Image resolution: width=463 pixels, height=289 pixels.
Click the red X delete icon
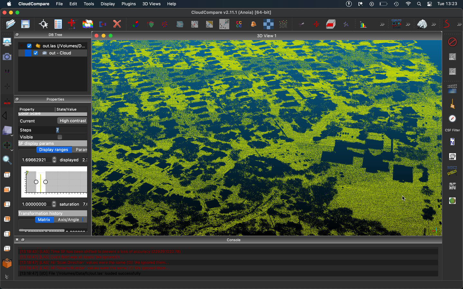(x=117, y=24)
